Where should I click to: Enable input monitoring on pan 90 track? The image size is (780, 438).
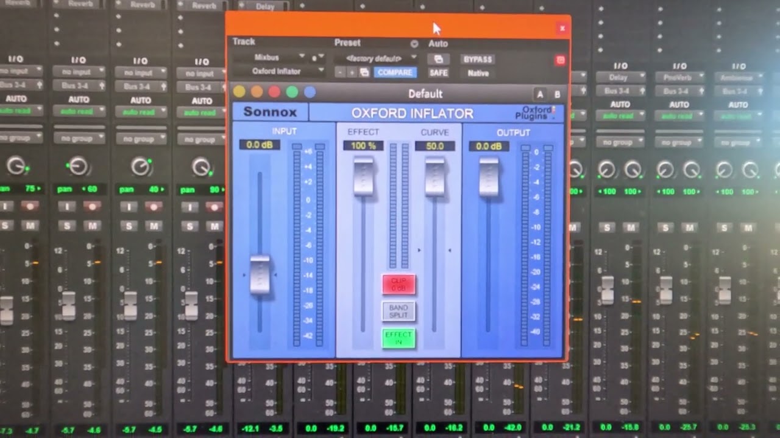pos(190,207)
